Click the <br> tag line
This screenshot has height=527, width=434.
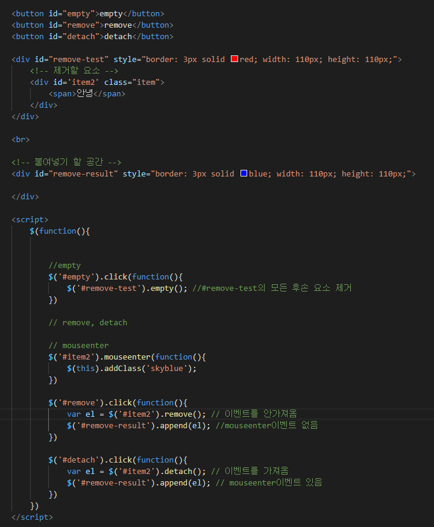point(21,140)
